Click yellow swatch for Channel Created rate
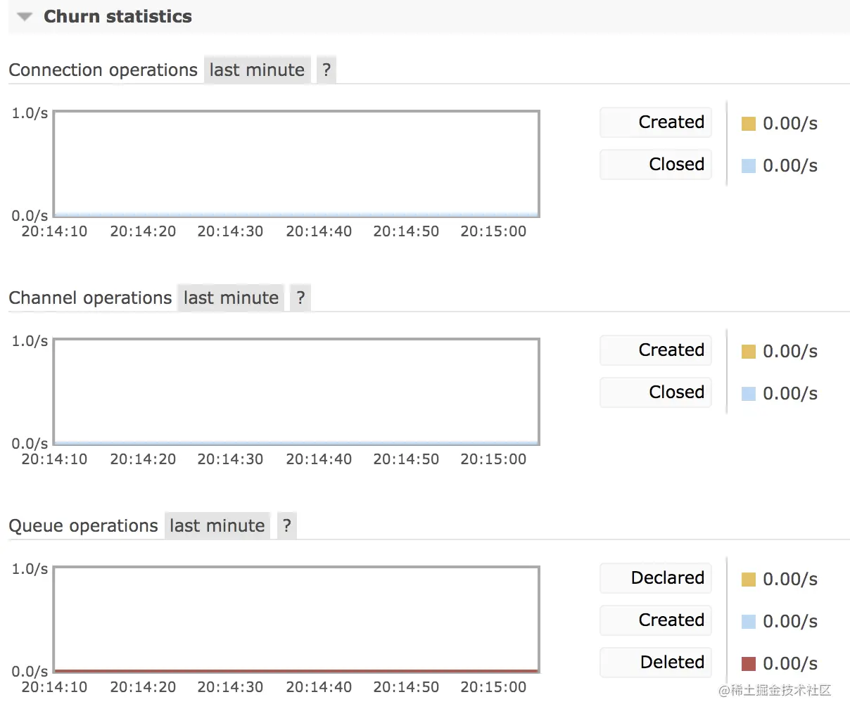Viewport: 850px width, 716px height. (749, 352)
